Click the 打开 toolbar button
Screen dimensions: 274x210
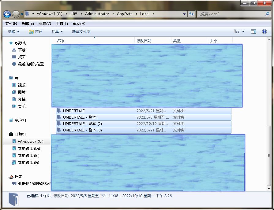(36, 31)
